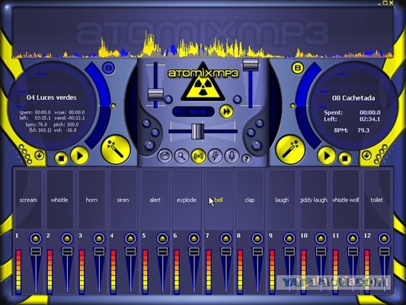This screenshot has height=305, width=406.
Task: Click eject icon on sampler slot 10
Action: 321,238
